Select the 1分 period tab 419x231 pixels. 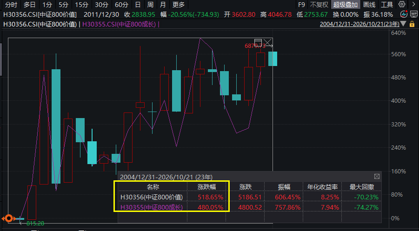[47, 5]
